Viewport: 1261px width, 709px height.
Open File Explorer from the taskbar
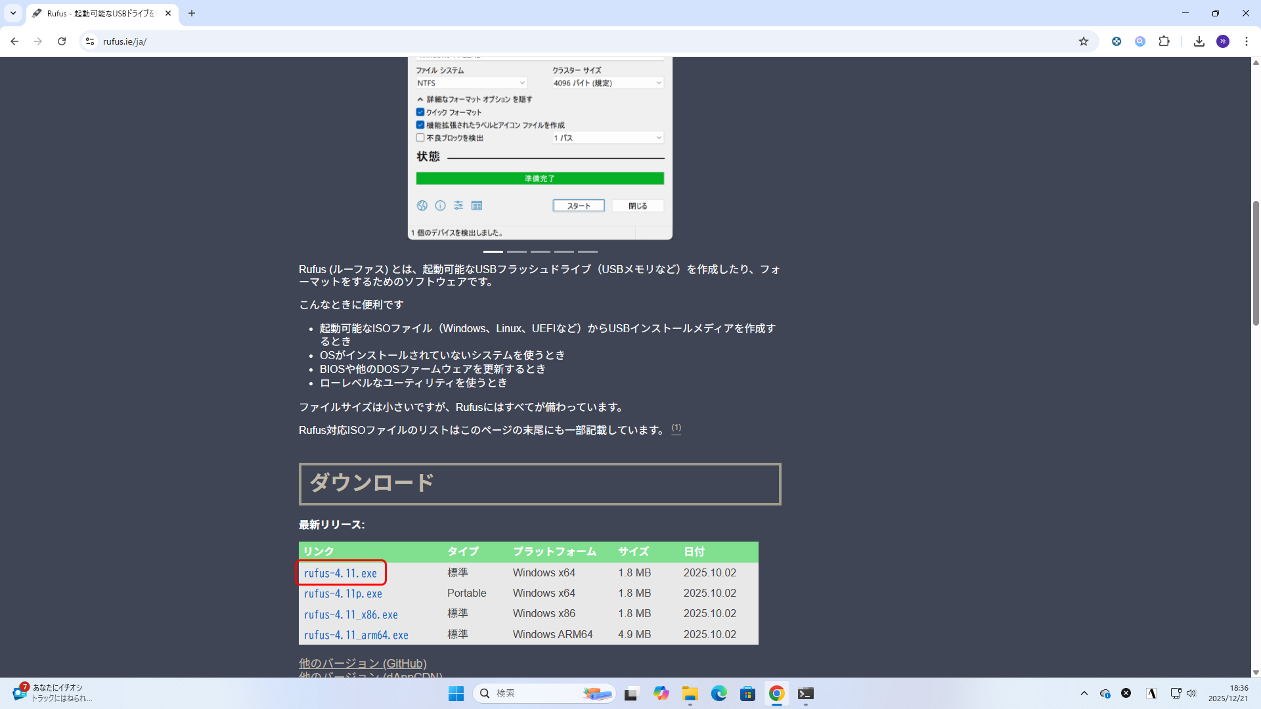click(690, 694)
